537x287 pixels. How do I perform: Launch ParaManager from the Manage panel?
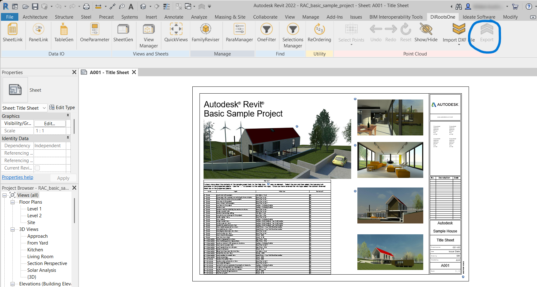pos(239,33)
